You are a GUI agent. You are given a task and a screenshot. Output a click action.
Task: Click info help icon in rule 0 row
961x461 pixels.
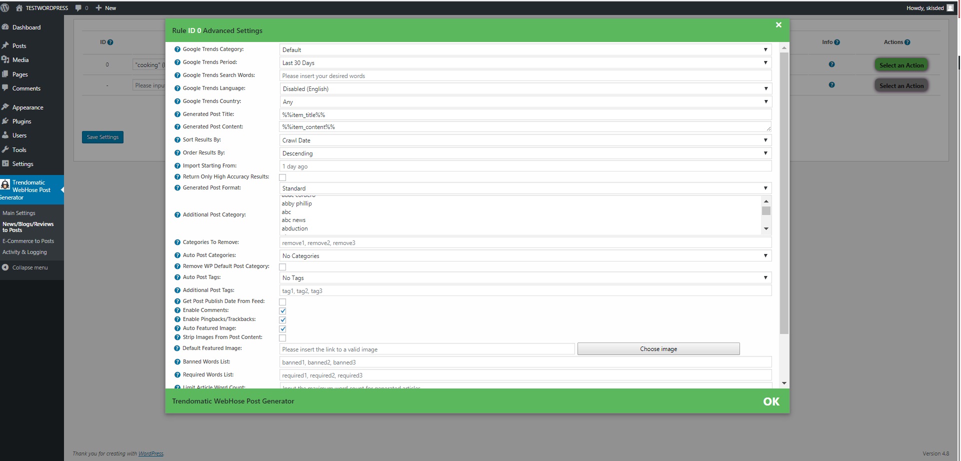point(831,64)
